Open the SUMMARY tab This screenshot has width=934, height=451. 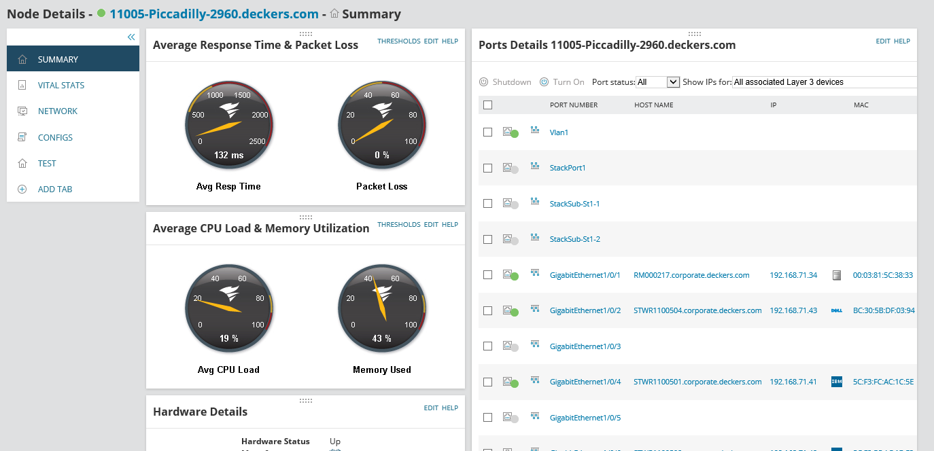pos(73,59)
